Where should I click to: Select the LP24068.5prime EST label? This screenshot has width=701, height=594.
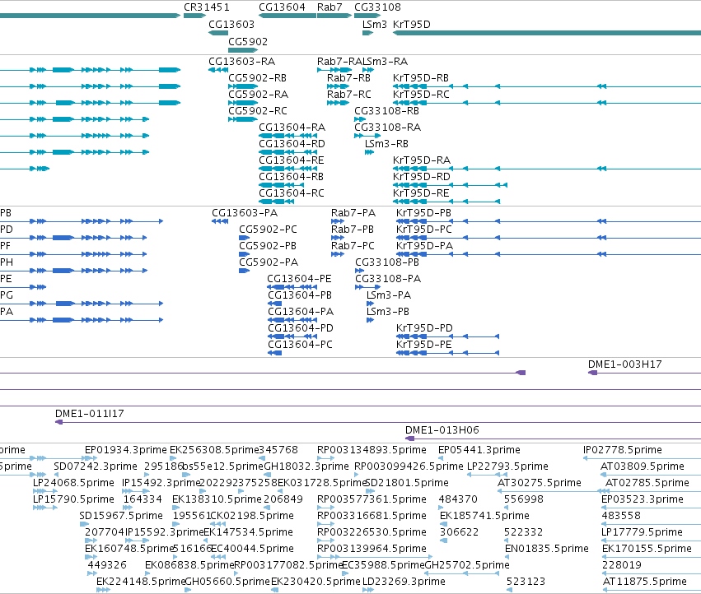point(73,482)
